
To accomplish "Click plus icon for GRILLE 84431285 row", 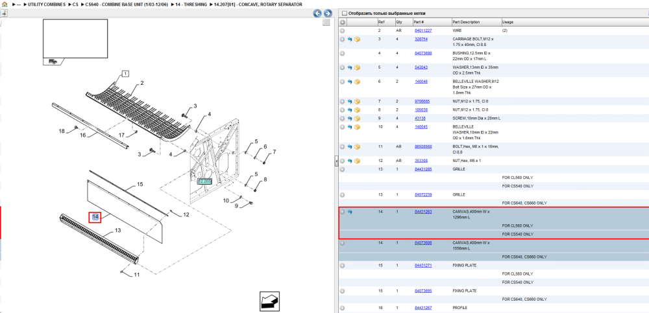I will click(x=342, y=169).
